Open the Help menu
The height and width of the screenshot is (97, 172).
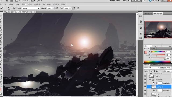coord(63,4)
